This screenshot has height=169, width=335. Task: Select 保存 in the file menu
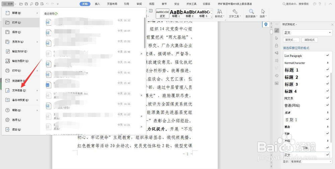[x=21, y=32]
